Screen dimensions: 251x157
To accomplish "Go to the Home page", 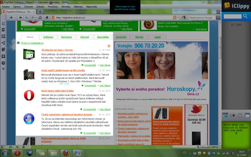I will pyautogui.click(x=47, y=18).
